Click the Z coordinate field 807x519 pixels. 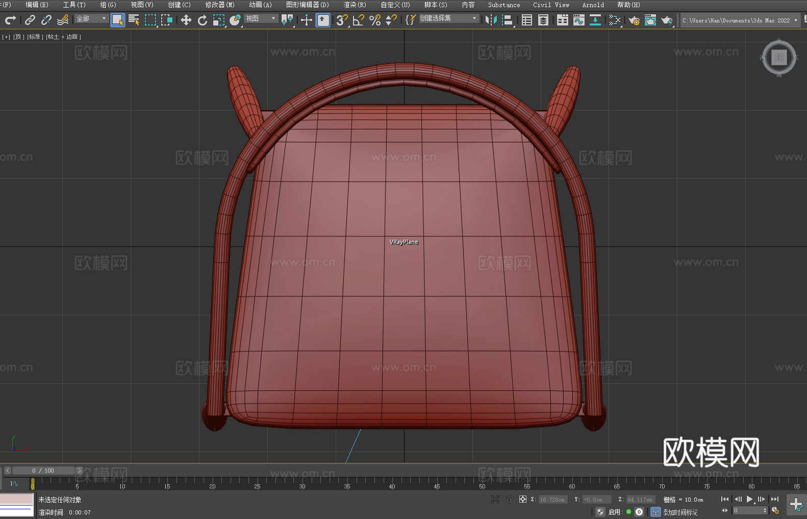(x=640, y=500)
